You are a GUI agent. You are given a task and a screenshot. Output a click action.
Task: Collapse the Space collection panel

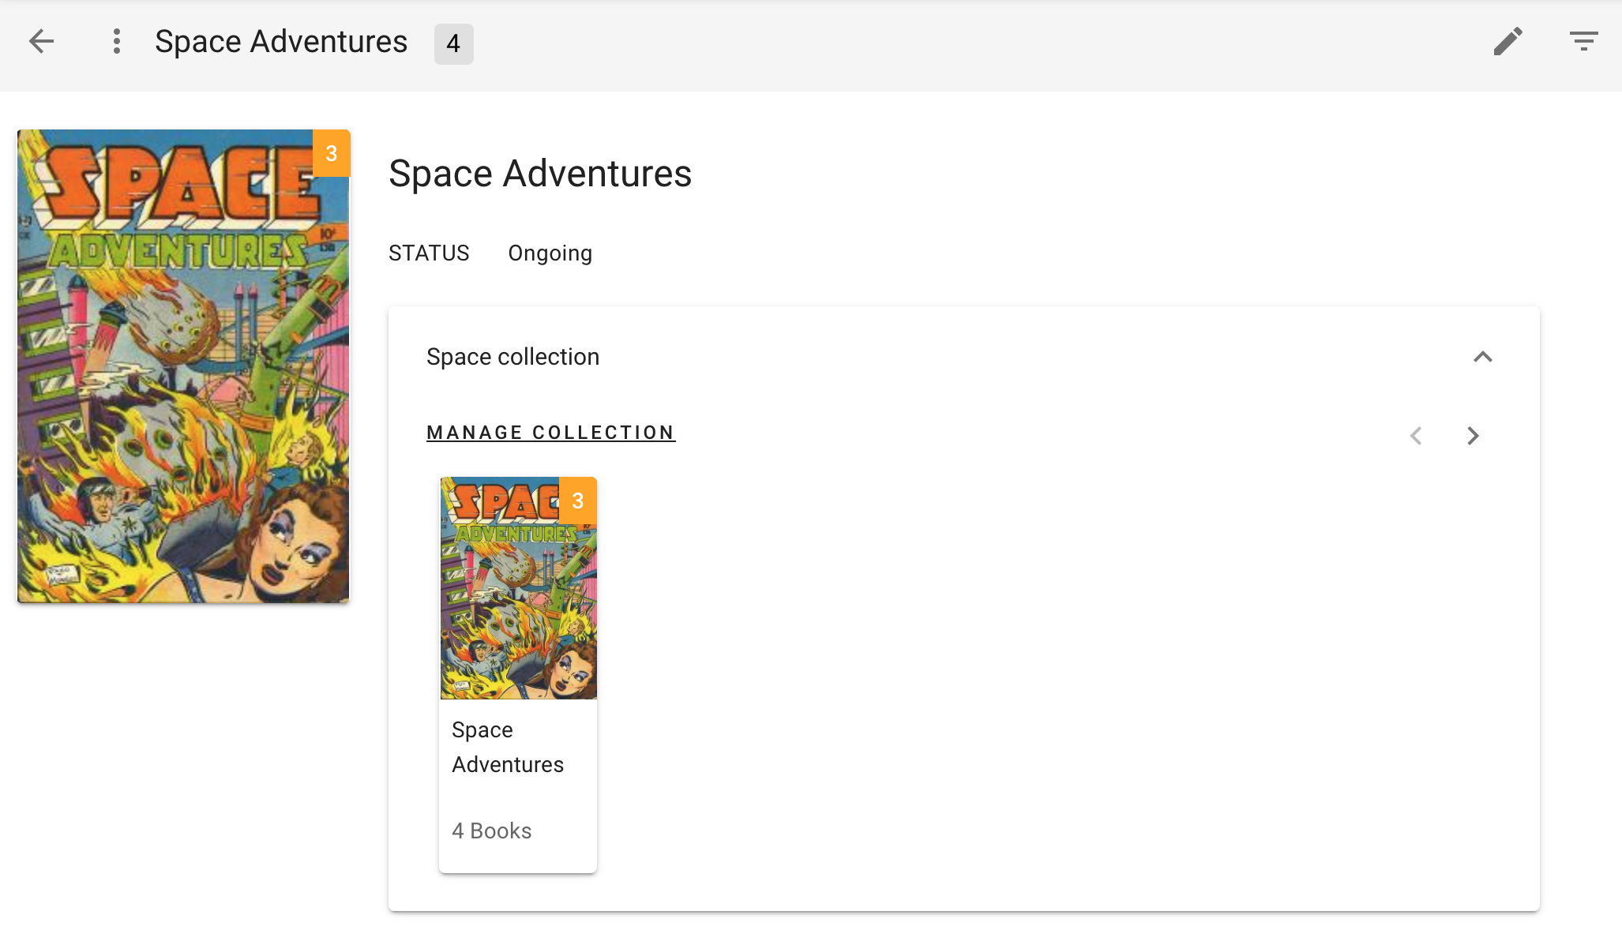(x=1482, y=357)
